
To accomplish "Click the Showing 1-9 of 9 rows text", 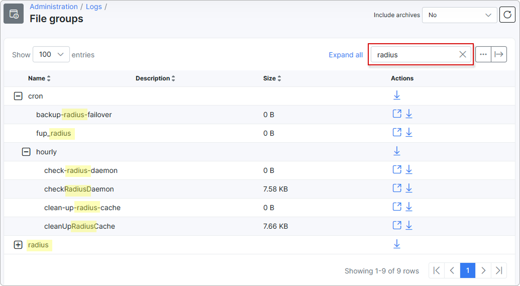I will click(x=382, y=271).
